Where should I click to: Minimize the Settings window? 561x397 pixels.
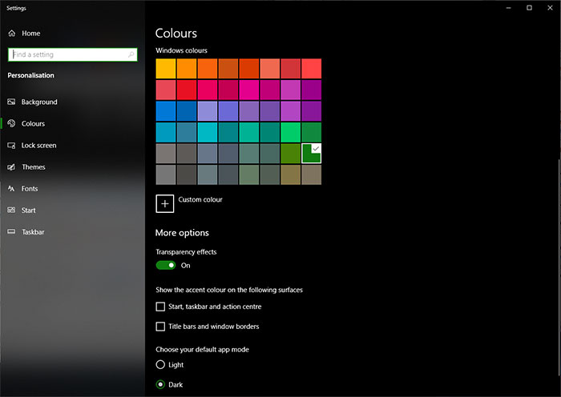(x=508, y=7)
